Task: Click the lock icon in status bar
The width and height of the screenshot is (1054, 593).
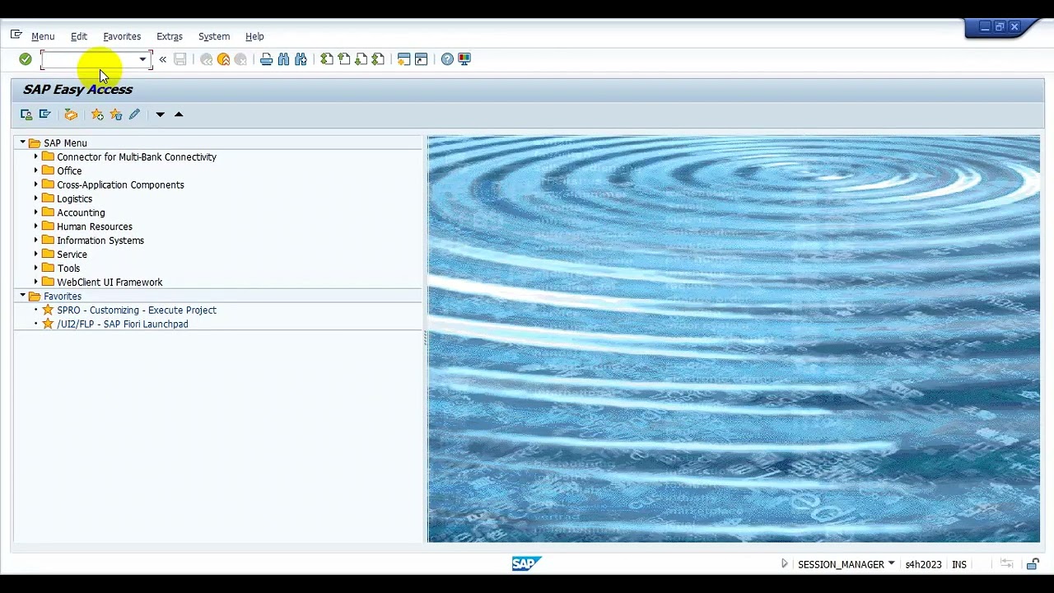Action: pos(1033,564)
